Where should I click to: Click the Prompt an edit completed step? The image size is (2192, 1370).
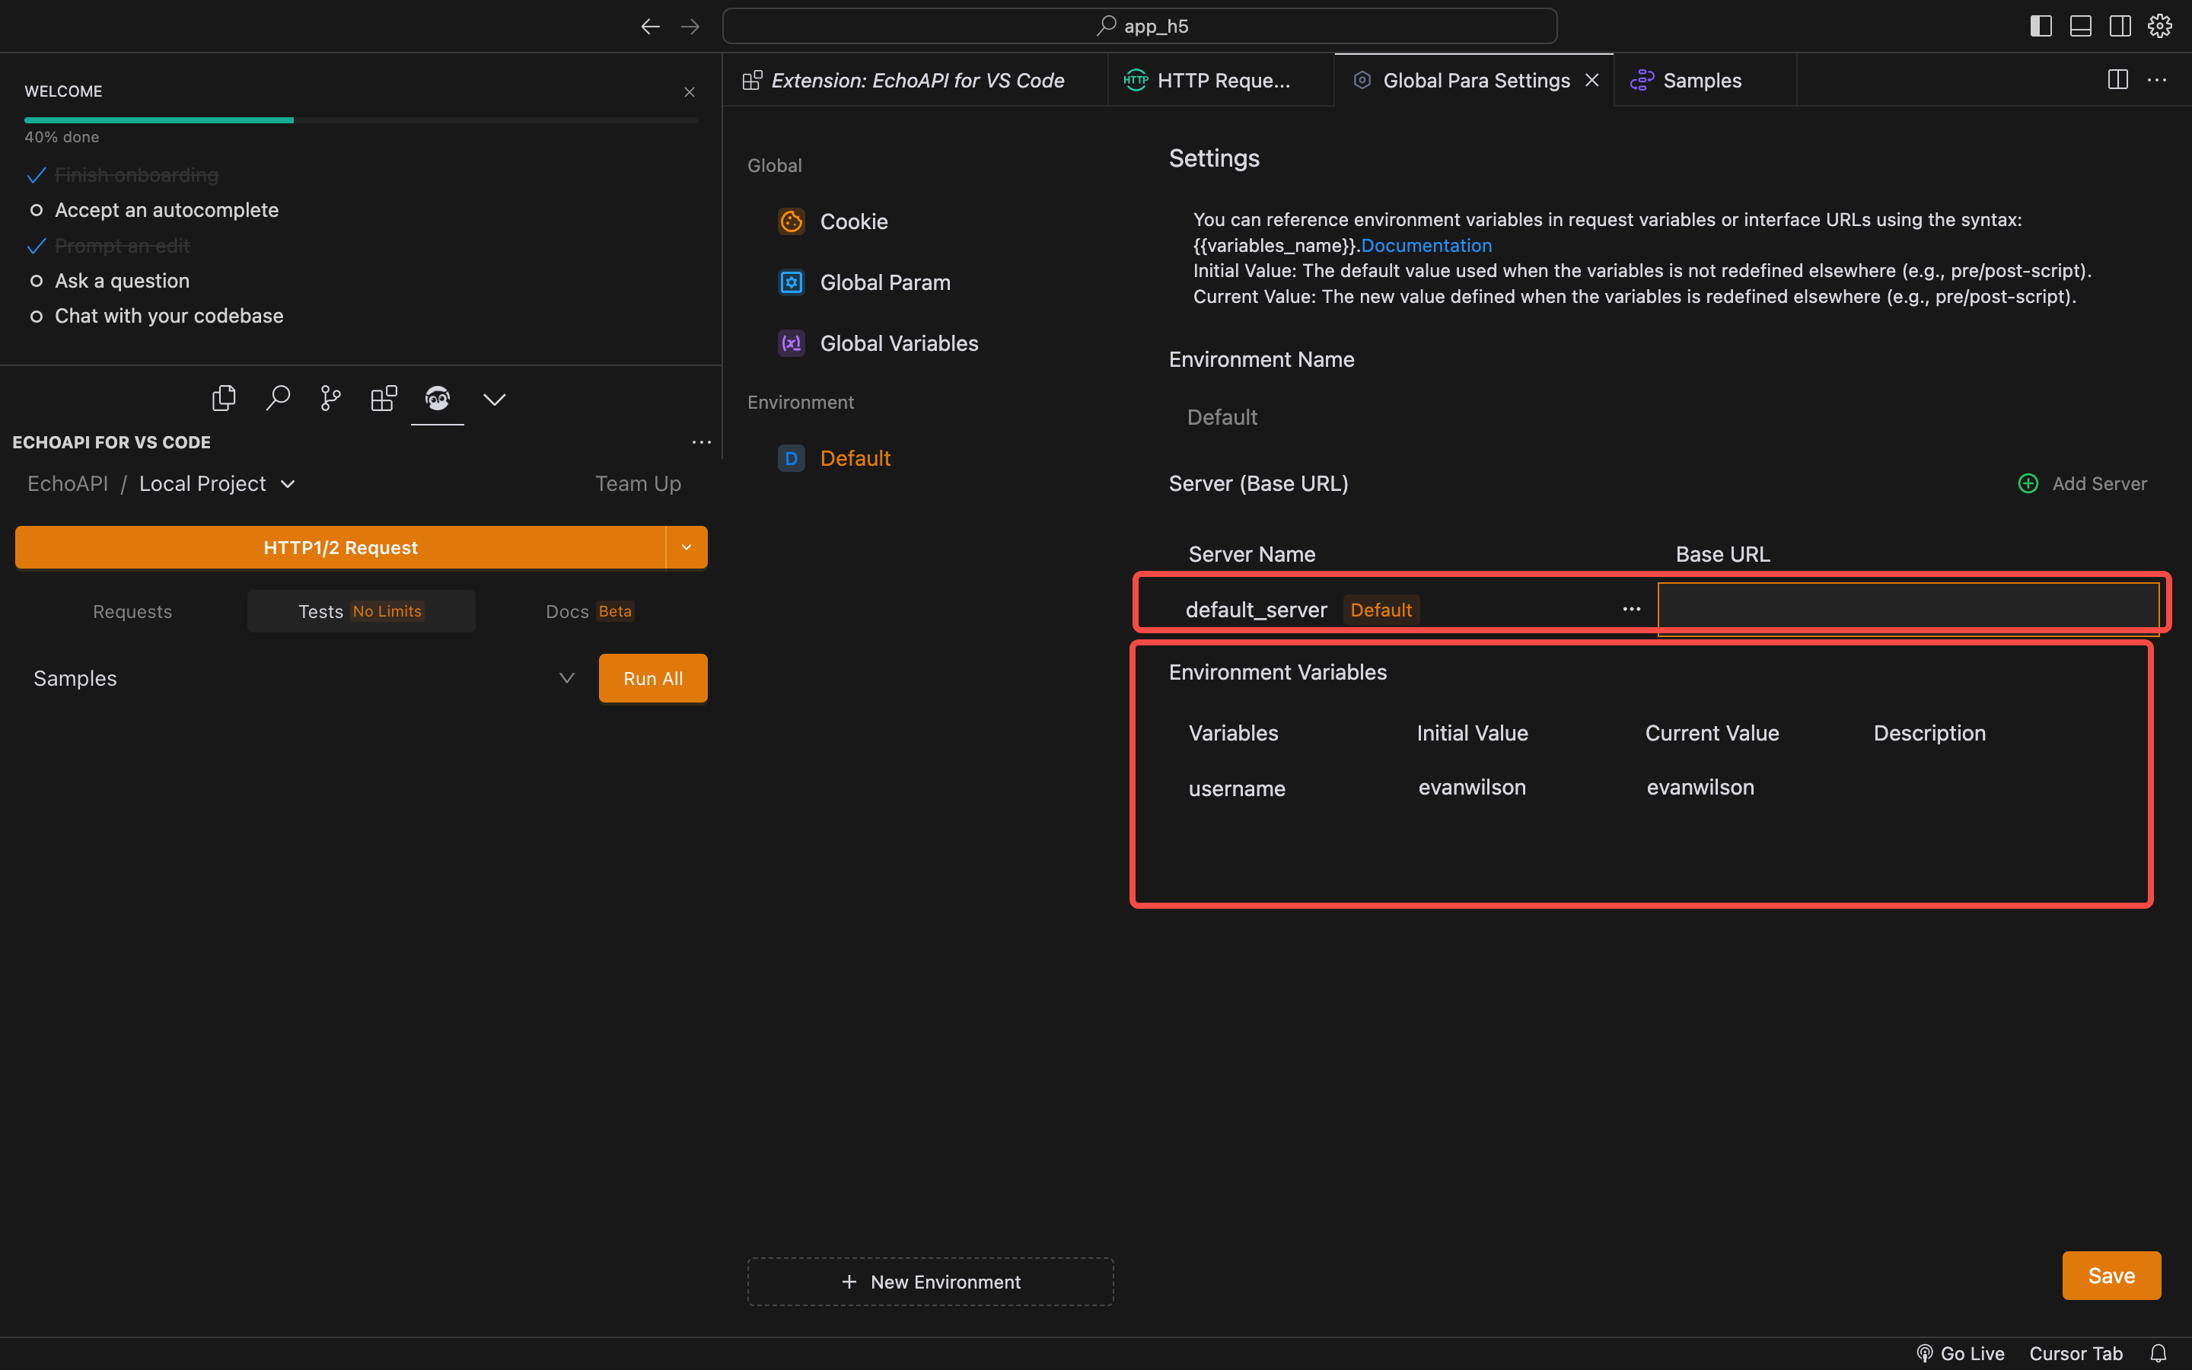point(123,246)
